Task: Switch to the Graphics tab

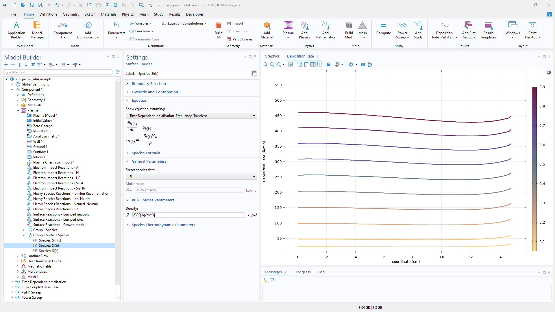Action: (272, 56)
